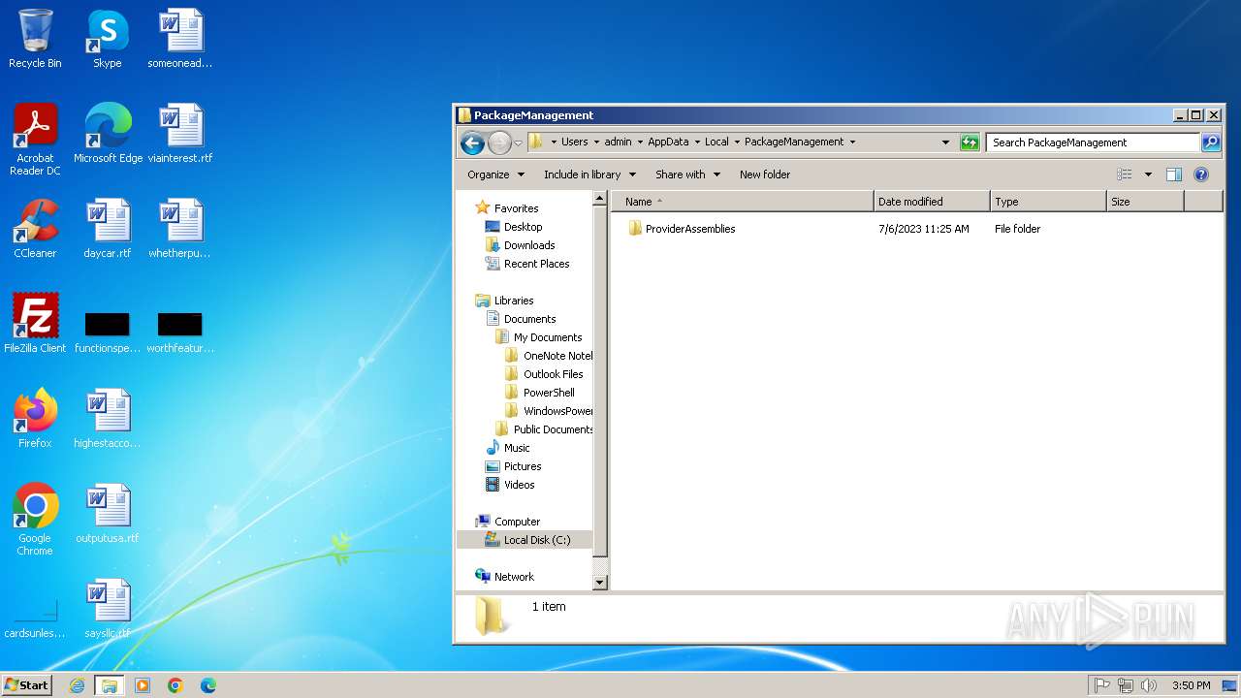Image resolution: width=1241 pixels, height=698 pixels.
Task: Click the taskbar clock showing 3:50 PM
Action: click(1191, 685)
